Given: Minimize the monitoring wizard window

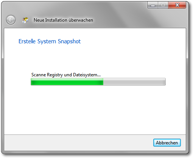Looking at the screenshot, I should [x=153, y=5].
